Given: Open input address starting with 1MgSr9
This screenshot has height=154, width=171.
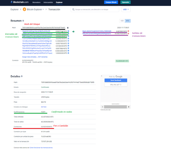Looking at the screenshot, I should coord(36,31).
